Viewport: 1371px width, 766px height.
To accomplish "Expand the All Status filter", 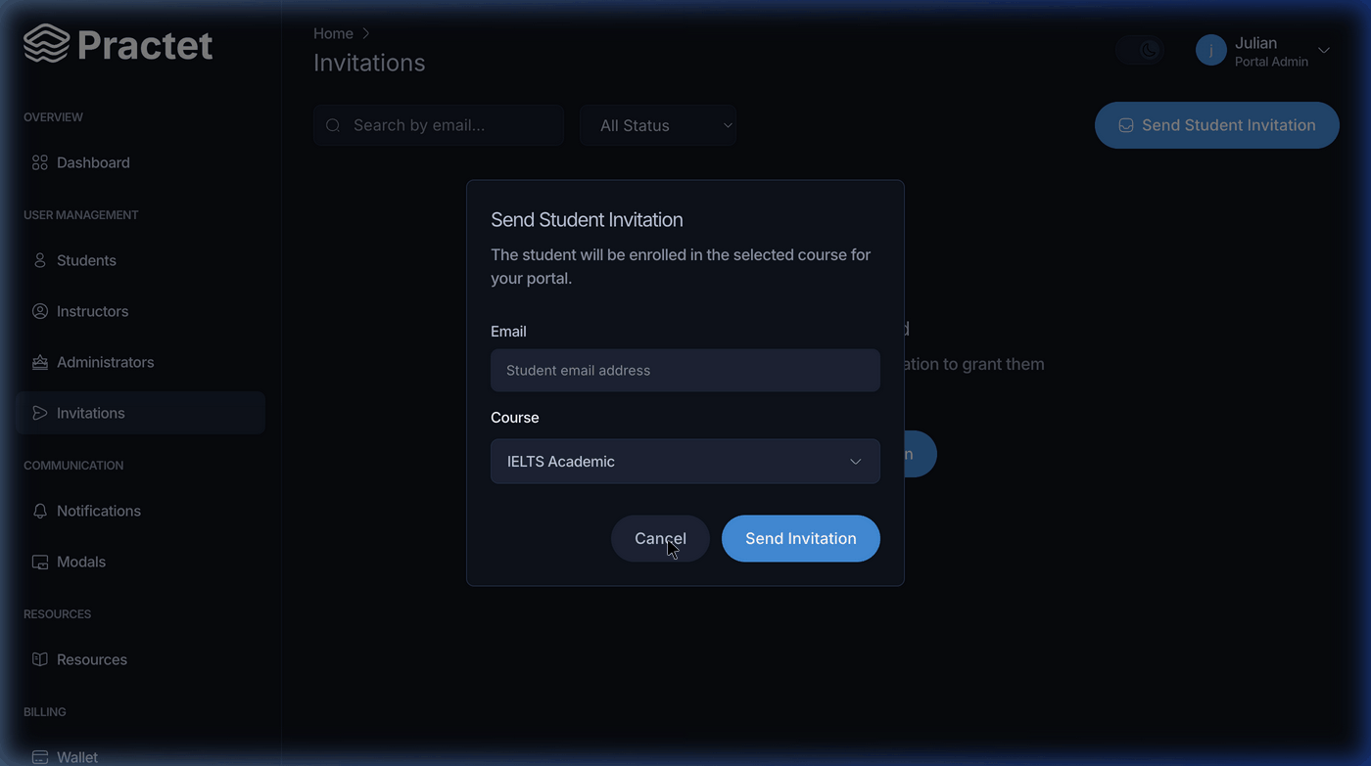I will (658, 125).
